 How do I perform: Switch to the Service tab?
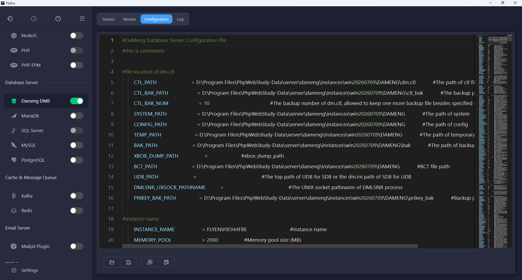click(108, 19)
